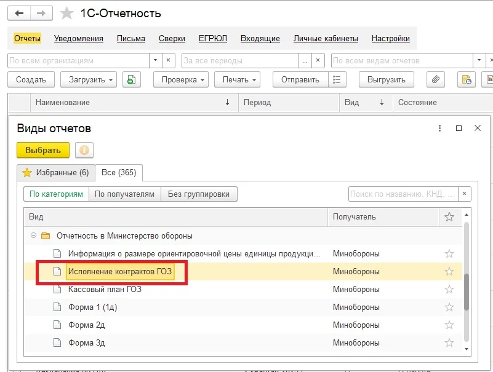This screenshot has width=493, height=372.
Task: Group report types По категориям
Action: (56, 194)
